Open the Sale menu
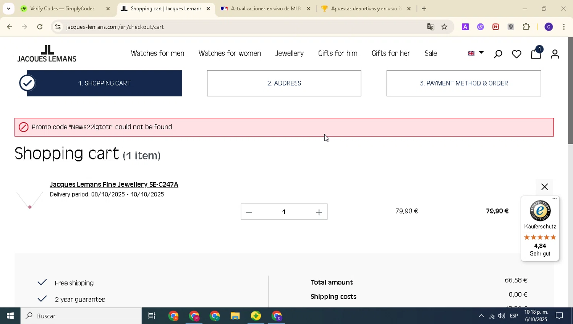This screenshot has height=324, width=573. pyautogui.click(x=431, y=54)
